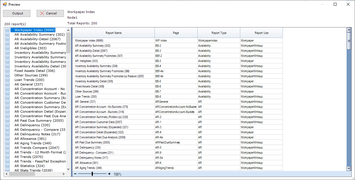
Task: Click the table icon next to Loan Trends (200)
Action: 7,80
